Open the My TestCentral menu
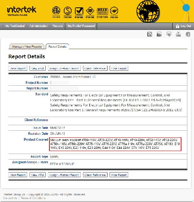The height and width of the screenshot is (202, 194). tap(15, 26)
